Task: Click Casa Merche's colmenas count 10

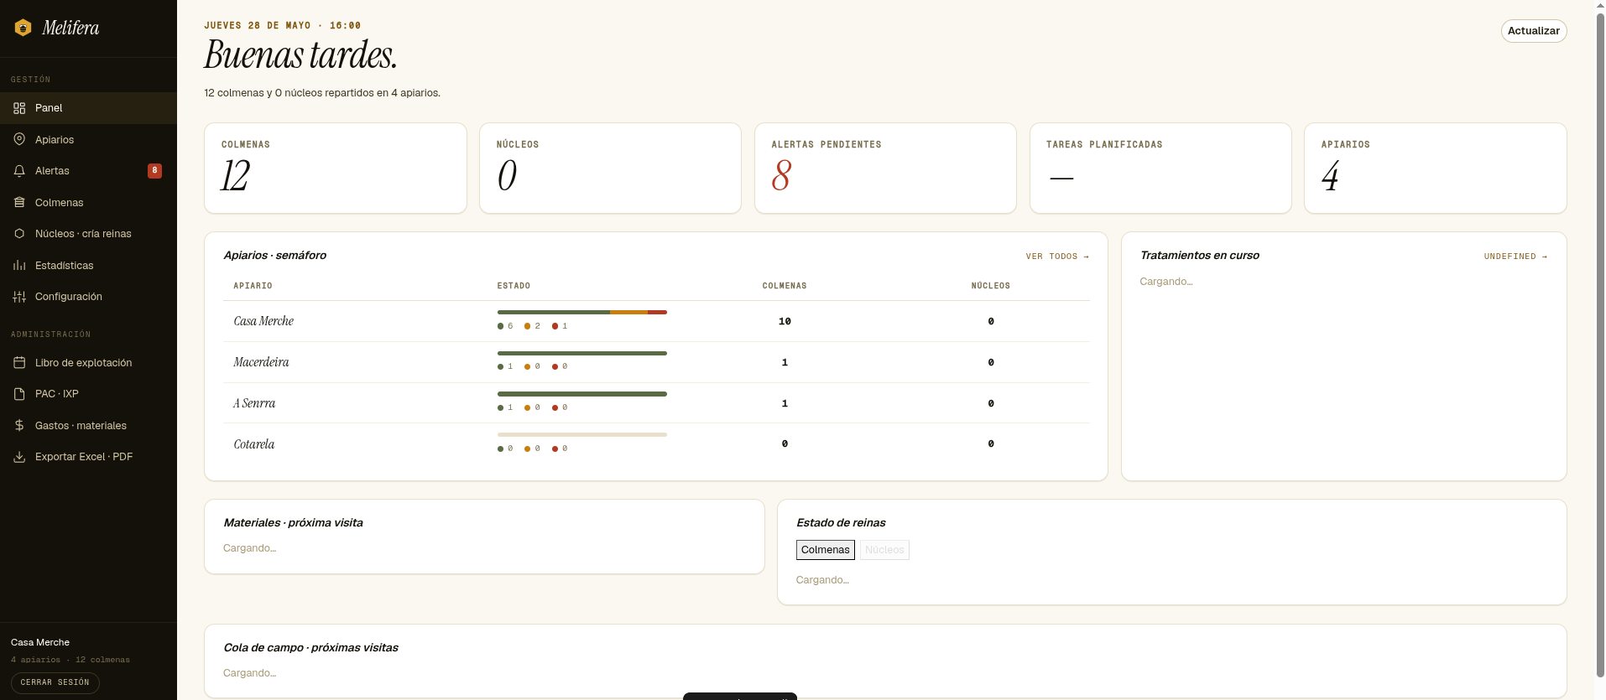Action: [785, 321]
